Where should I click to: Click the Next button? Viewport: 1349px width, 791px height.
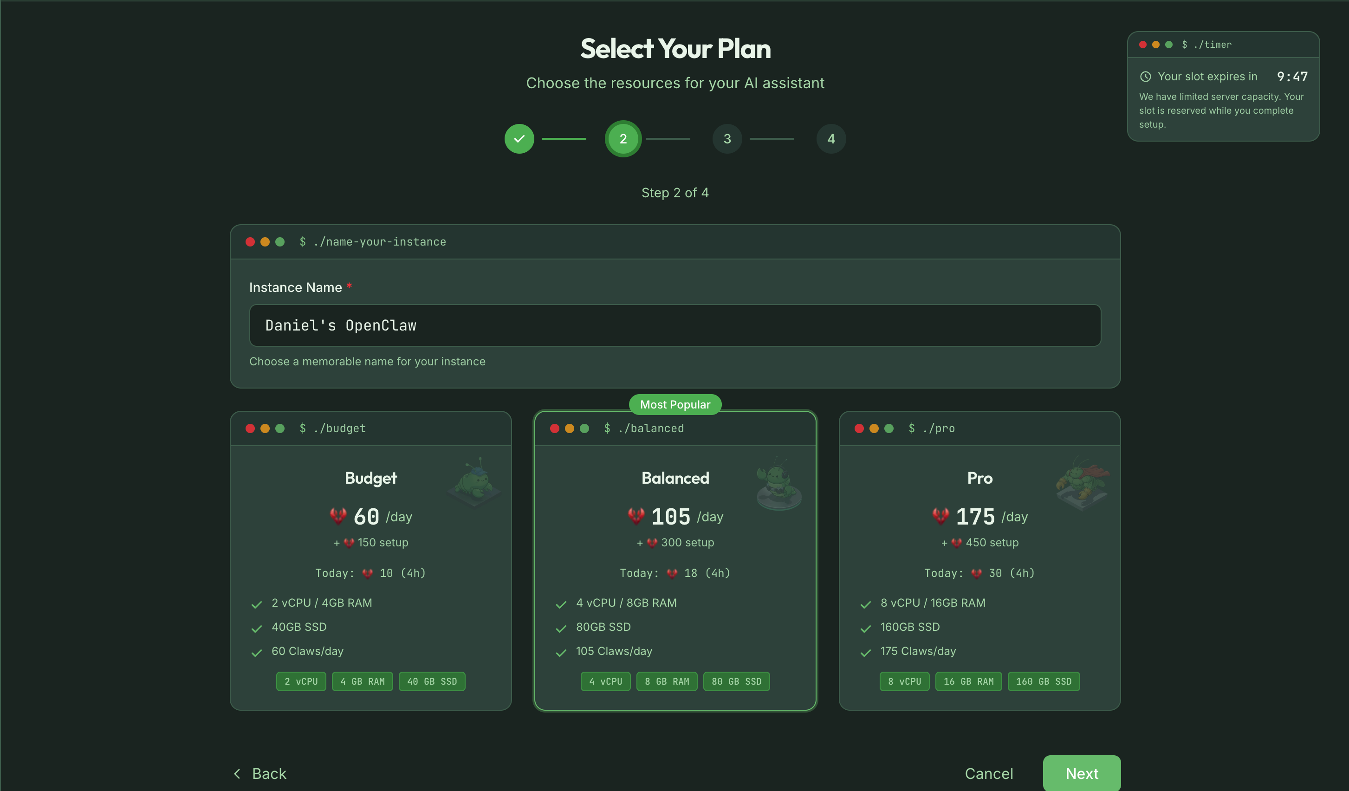click(1081, 773)
